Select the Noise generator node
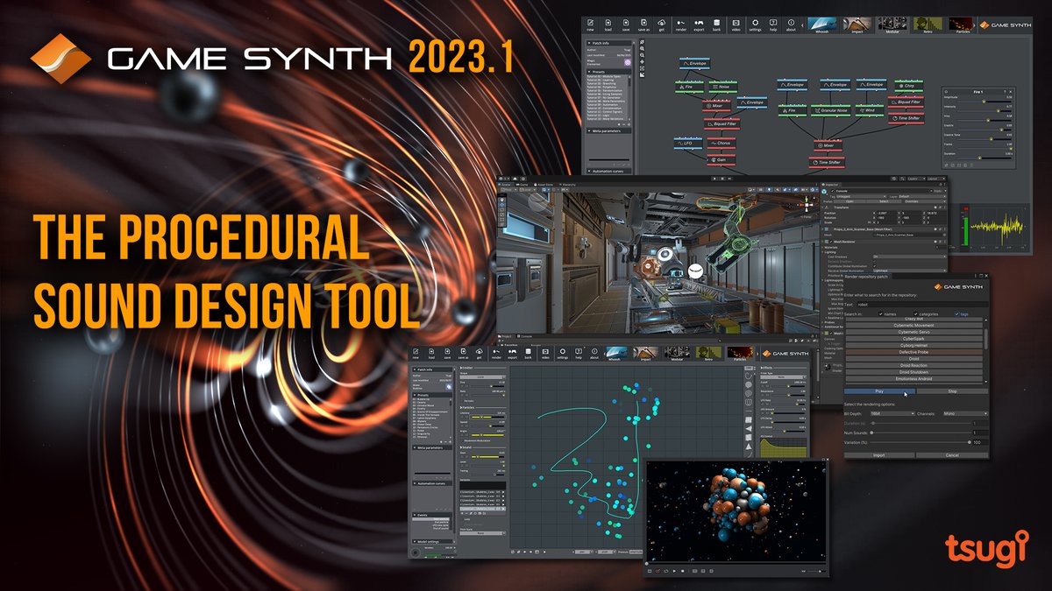The width and height of the screenshot is (1052, 591). [724, 87]
